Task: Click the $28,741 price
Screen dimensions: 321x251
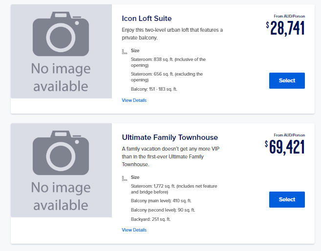Action: (285, 28)
